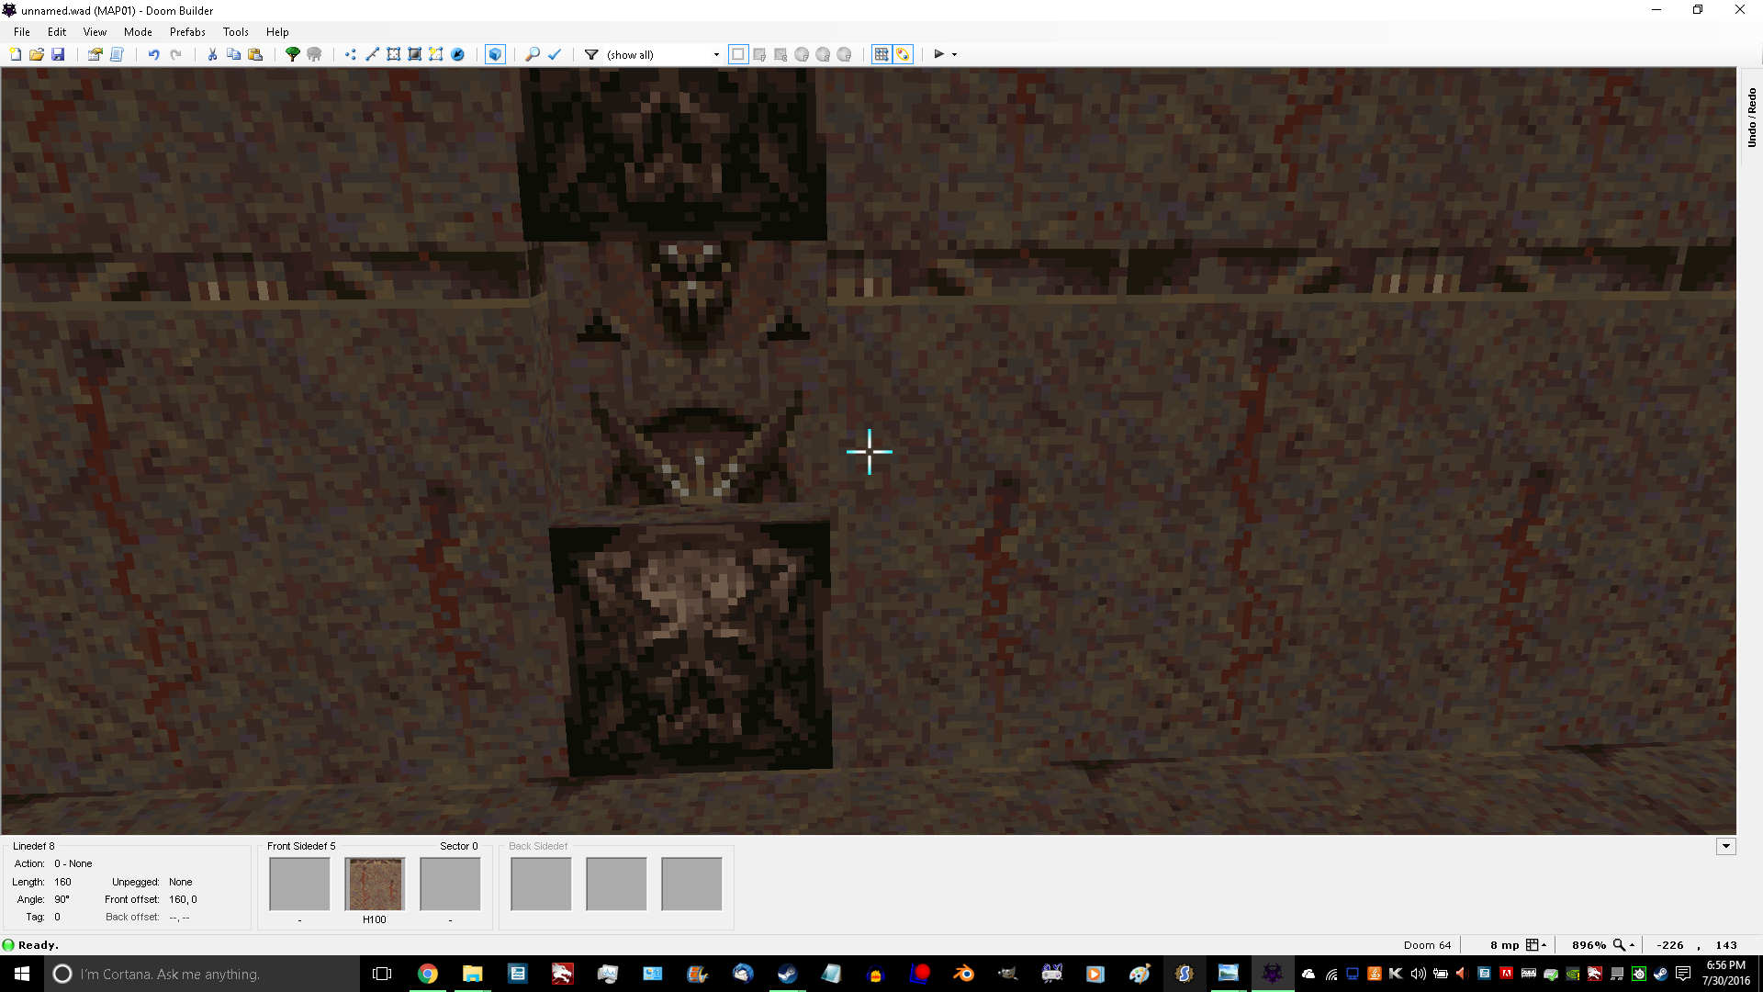Open the (show all) things filter dropdown

716,54
